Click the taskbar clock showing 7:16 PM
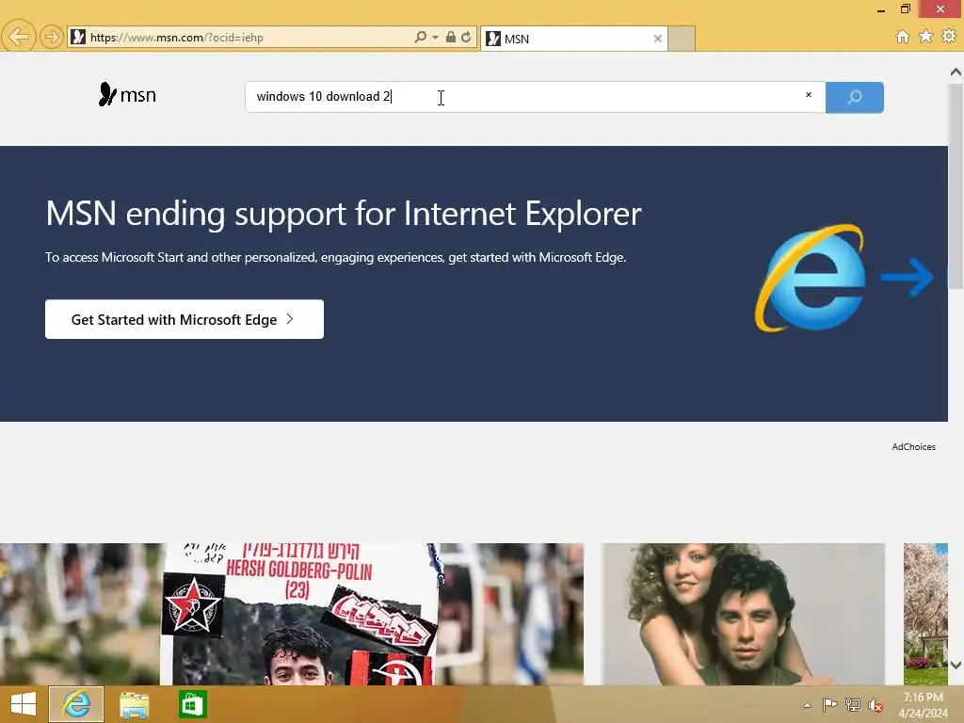The width and height of the screenshot is (964, 723). tap(923, 704)
